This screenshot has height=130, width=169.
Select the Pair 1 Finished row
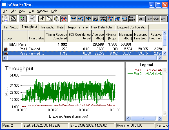[82, 49]
